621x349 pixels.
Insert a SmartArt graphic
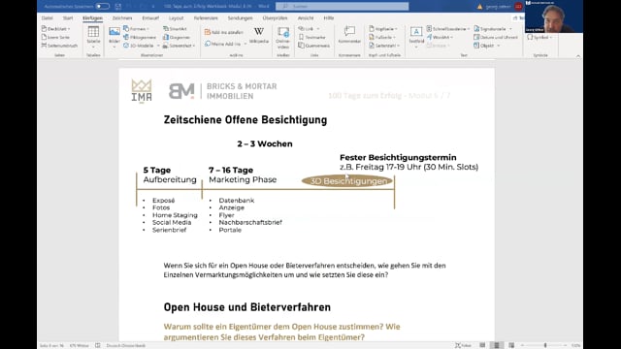click(x=175, y=29)
